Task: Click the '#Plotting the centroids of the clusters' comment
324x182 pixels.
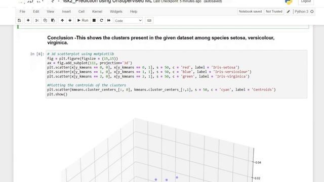Action: tap(87, 85)
